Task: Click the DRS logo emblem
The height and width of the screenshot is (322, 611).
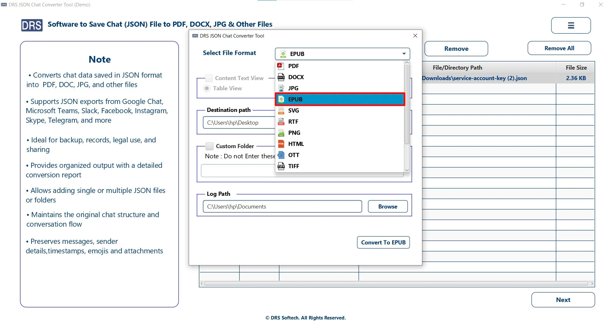Action: pyautogui.click(x=32, y=25)
